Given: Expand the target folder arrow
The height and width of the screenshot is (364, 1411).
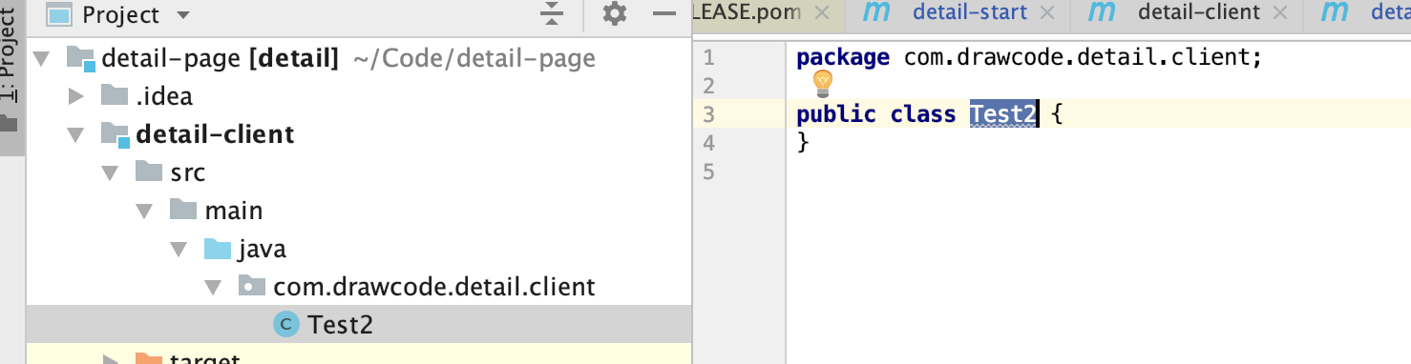Looking at the screenshot, I should pyautogui.click(x=111, y=360).
